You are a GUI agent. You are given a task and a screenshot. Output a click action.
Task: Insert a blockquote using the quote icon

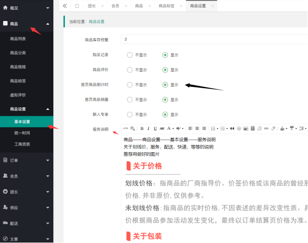tap(232, 128)
